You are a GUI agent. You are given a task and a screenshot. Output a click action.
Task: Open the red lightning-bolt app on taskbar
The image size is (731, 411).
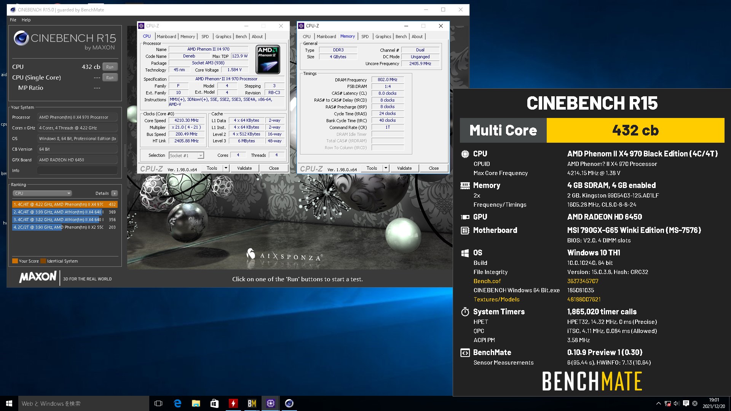point(233,403)
